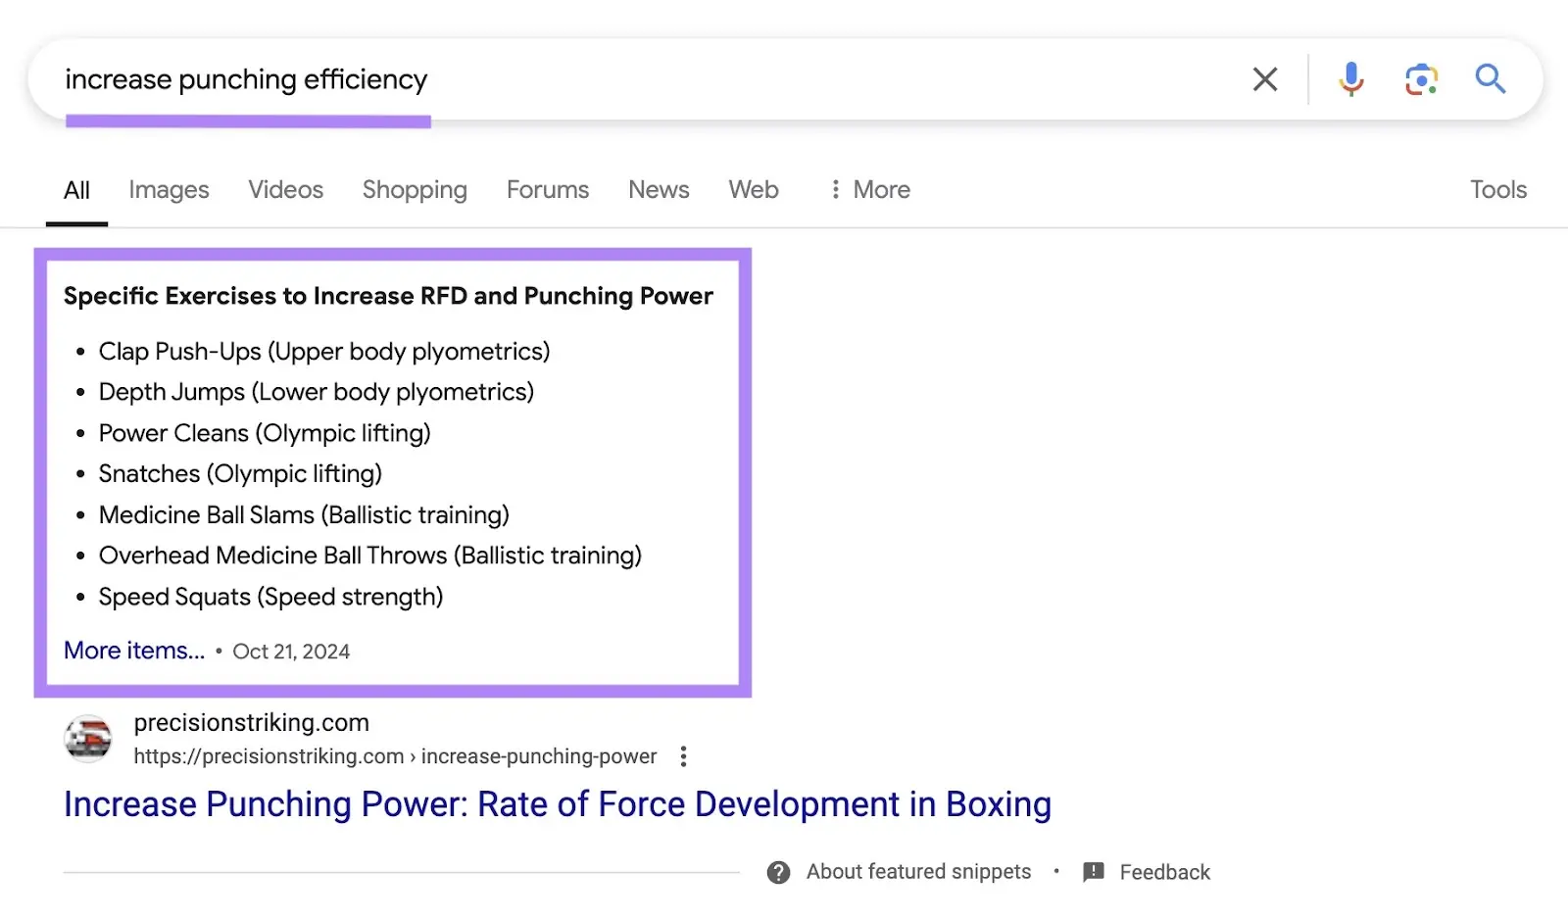Click the microphone icon for voice search
Image resolution: width=1568 pixels, height=920 pixels.
click(1350, 78)
